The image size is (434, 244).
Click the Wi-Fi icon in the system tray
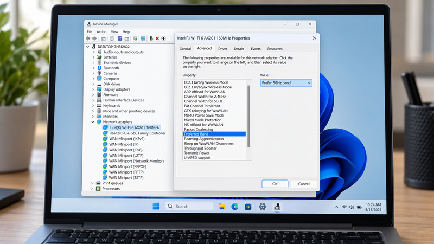(344, 207)
